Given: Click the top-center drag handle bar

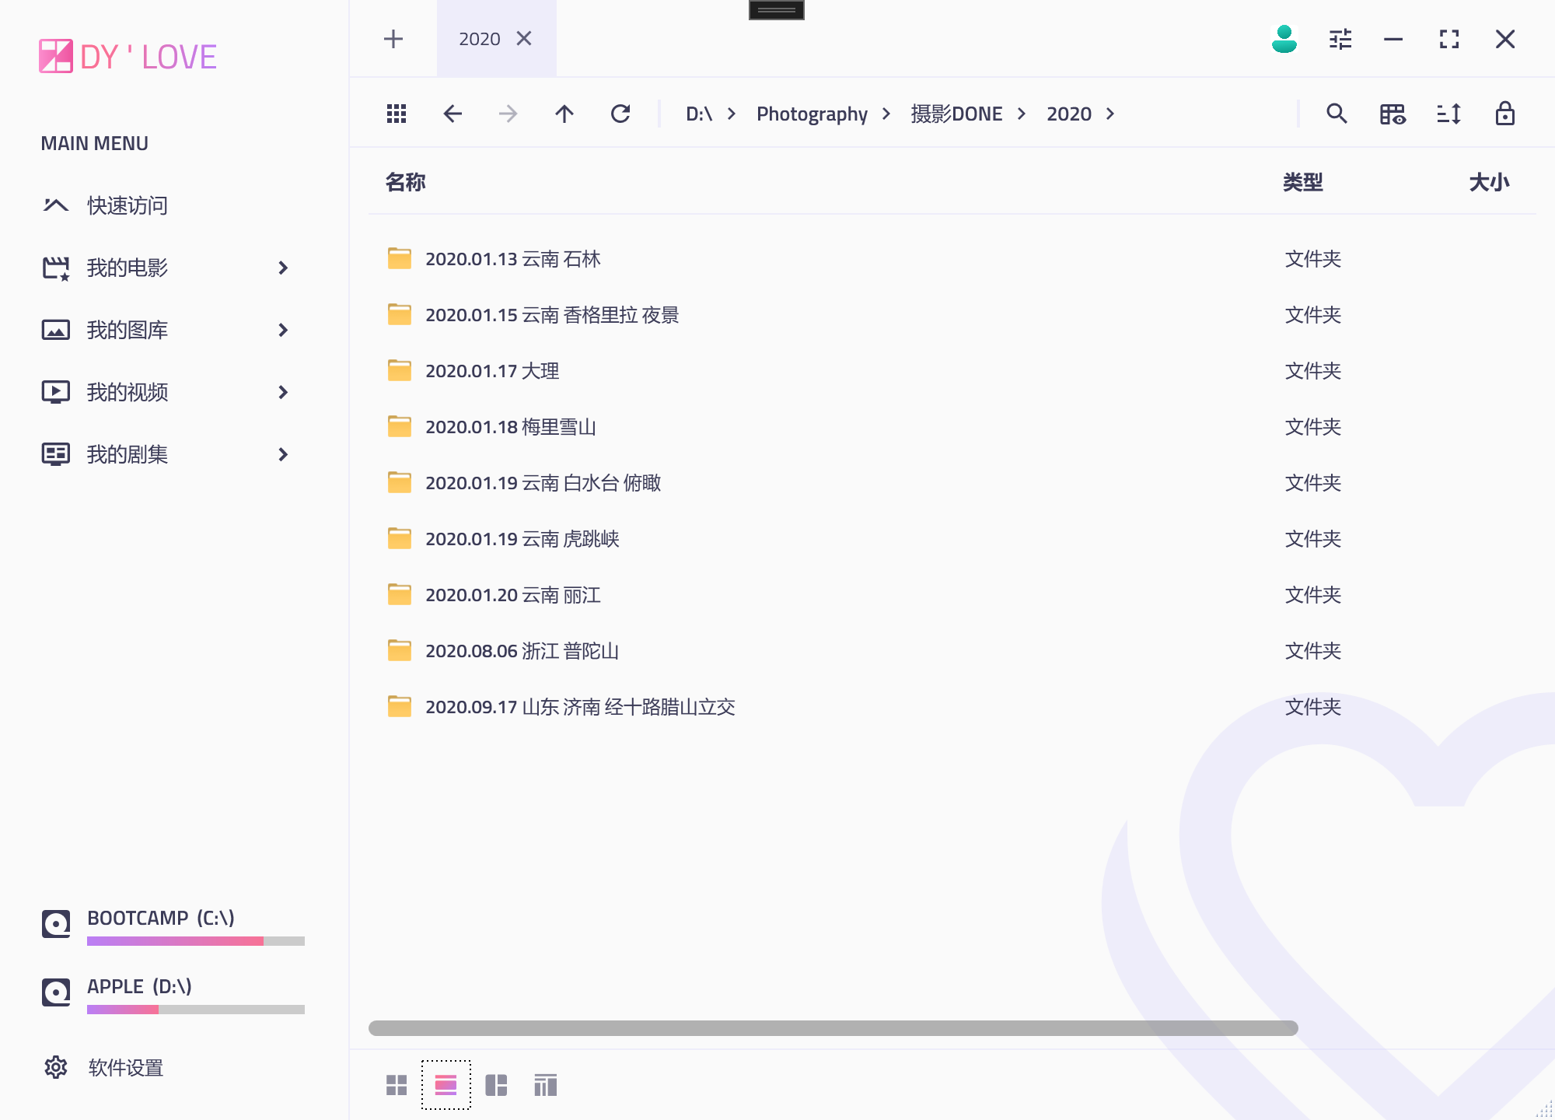Looking at the screenshot, I should [x=777, y=10].
